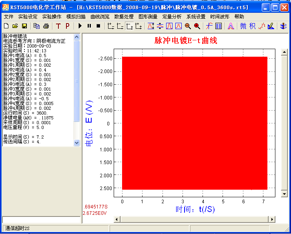Click the zoom in magnifier icon

coord(197,26)
